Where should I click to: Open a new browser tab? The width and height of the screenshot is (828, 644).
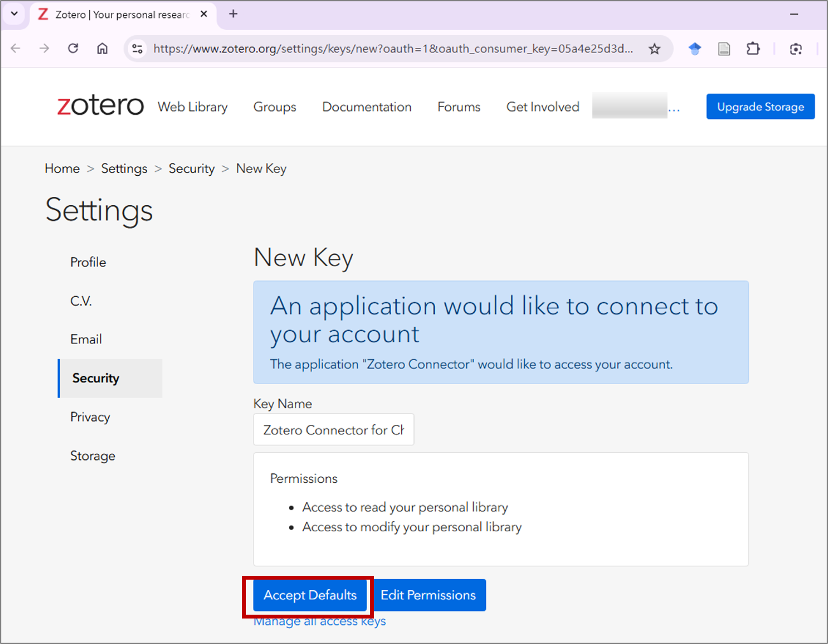233,14
